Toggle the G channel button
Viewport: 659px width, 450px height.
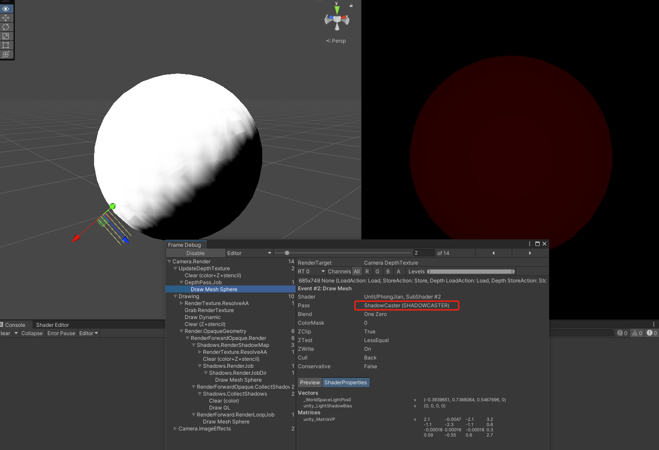(378, 272)
